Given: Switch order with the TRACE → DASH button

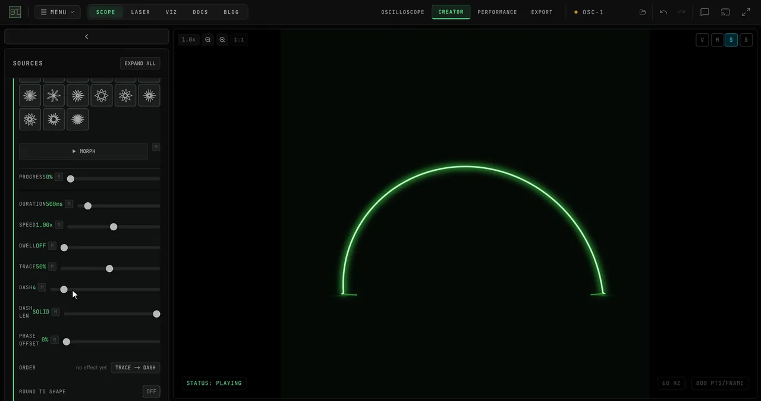Looking at the screenshot, I should coord(135,368).
